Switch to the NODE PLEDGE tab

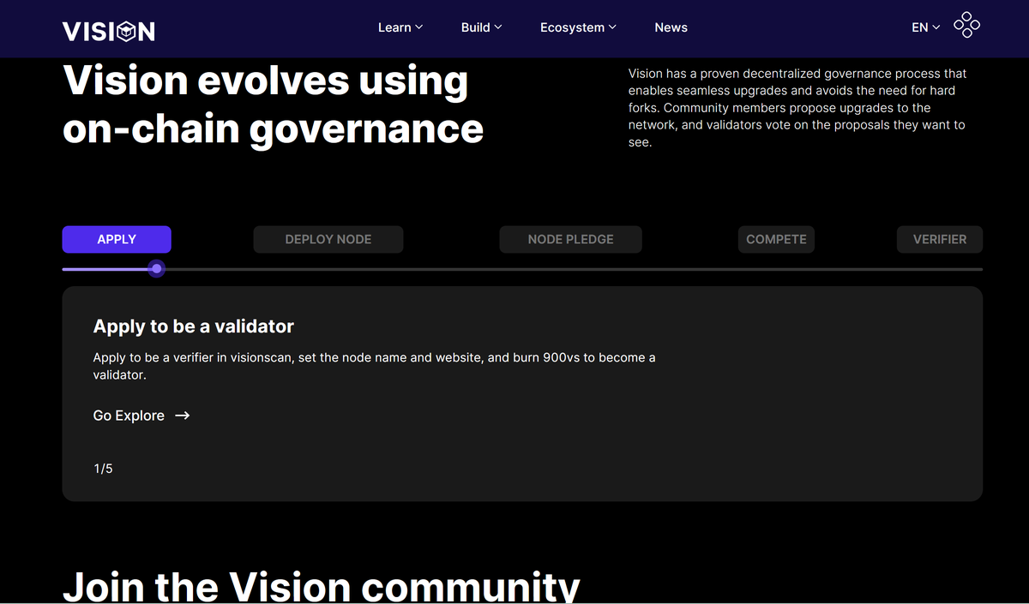pyautogui.click(x=570, y=239)
